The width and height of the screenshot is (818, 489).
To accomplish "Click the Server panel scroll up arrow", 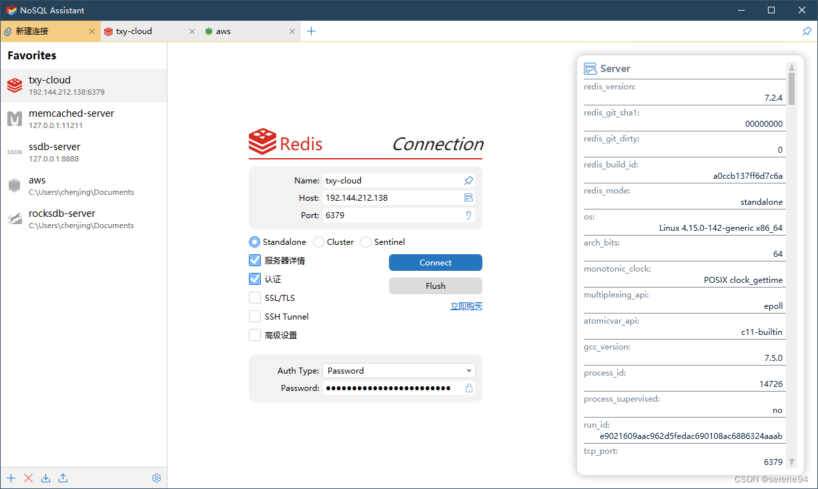I will [x=792, y=67].
